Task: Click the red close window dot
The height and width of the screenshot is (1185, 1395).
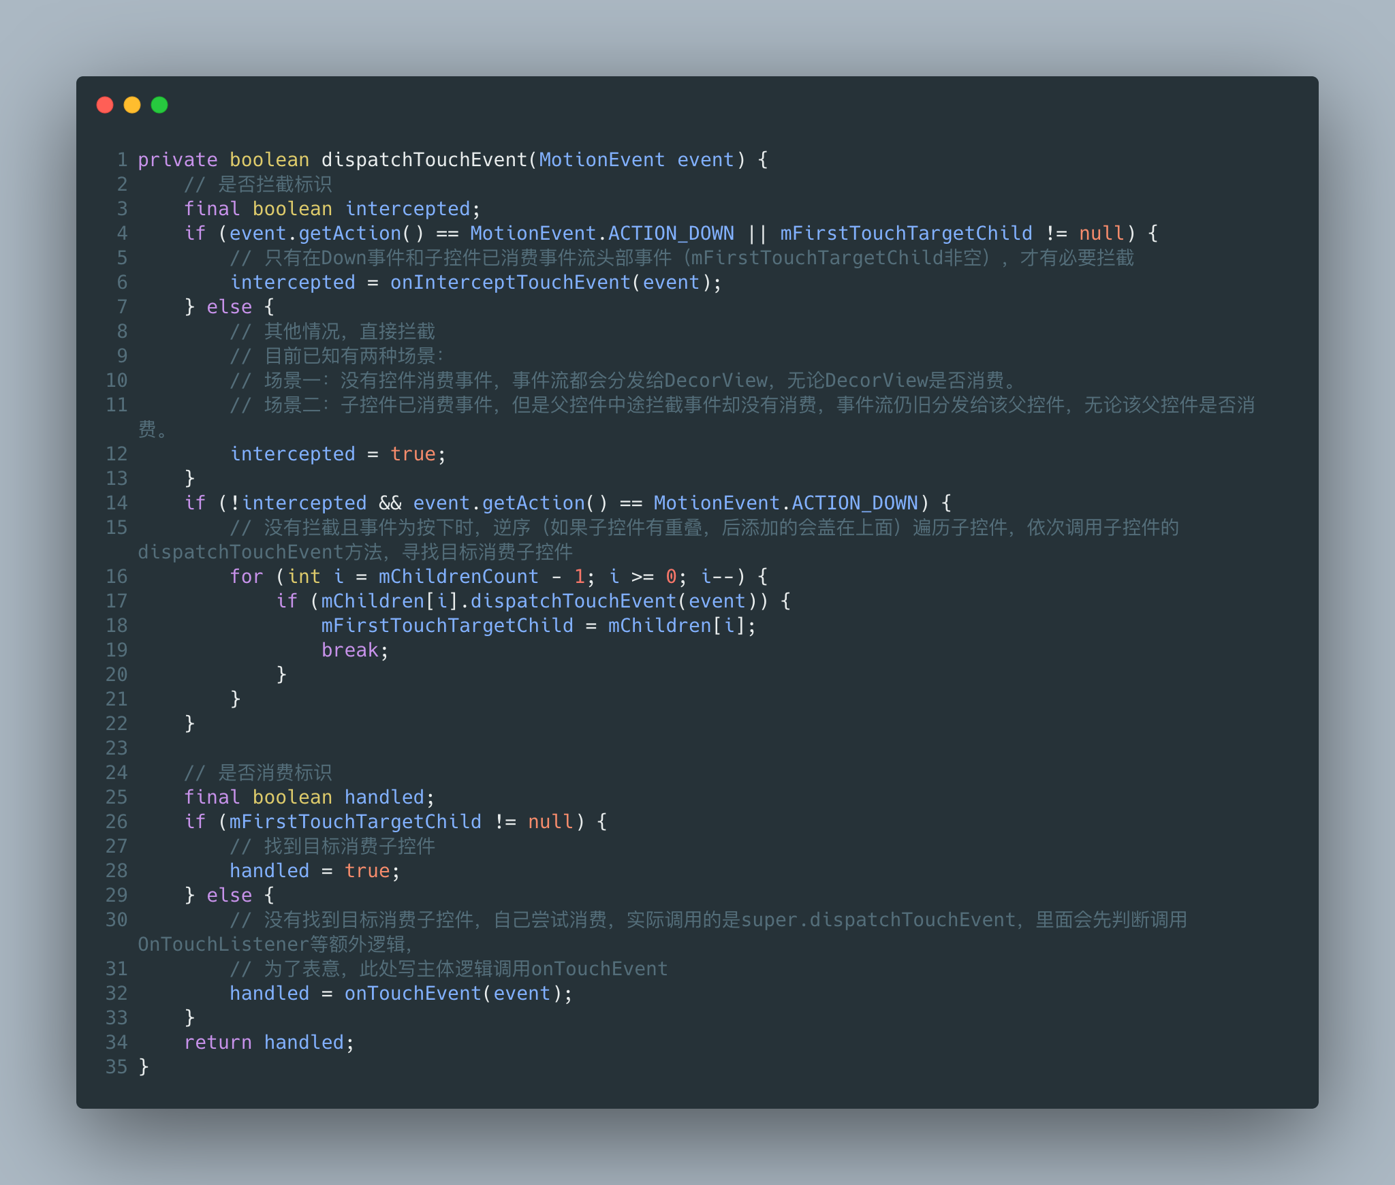Action: point(105,105)
